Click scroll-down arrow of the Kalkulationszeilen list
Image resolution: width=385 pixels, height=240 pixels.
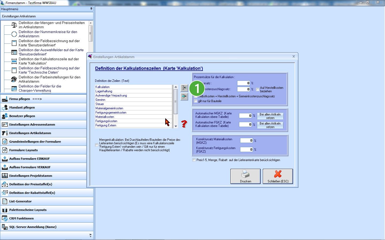tap(176, 126)
